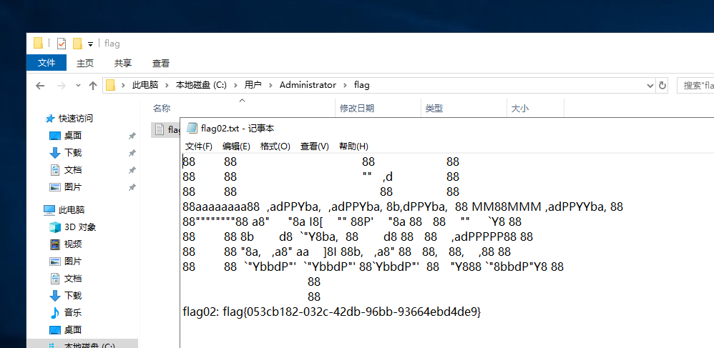Sort files by 大小 column
This screenshot has height=348, width=714.
[520, 109]
